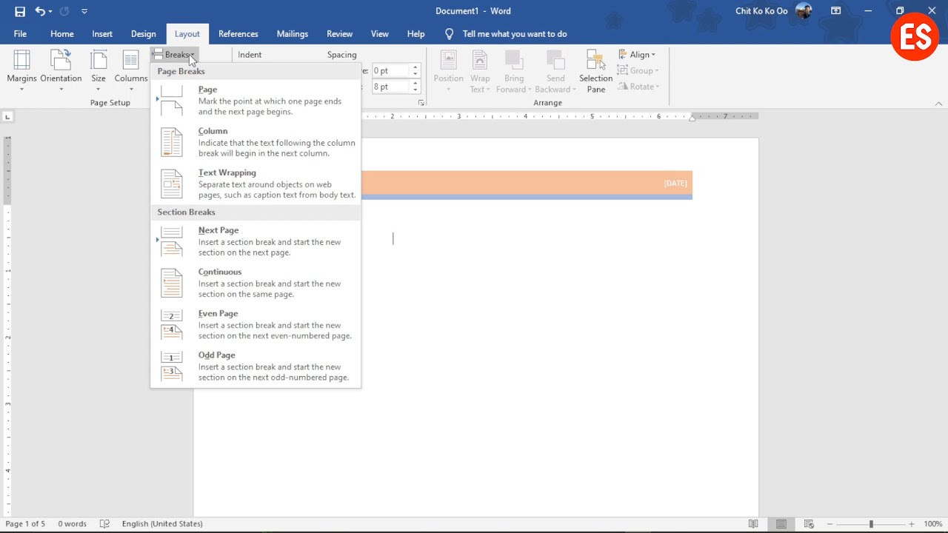Click the zoom out minus button
This screenshot has height=533, width=948.
point(829,524)
